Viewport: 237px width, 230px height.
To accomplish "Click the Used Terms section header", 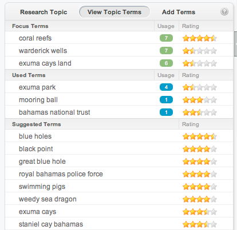I will click(29, 75).
